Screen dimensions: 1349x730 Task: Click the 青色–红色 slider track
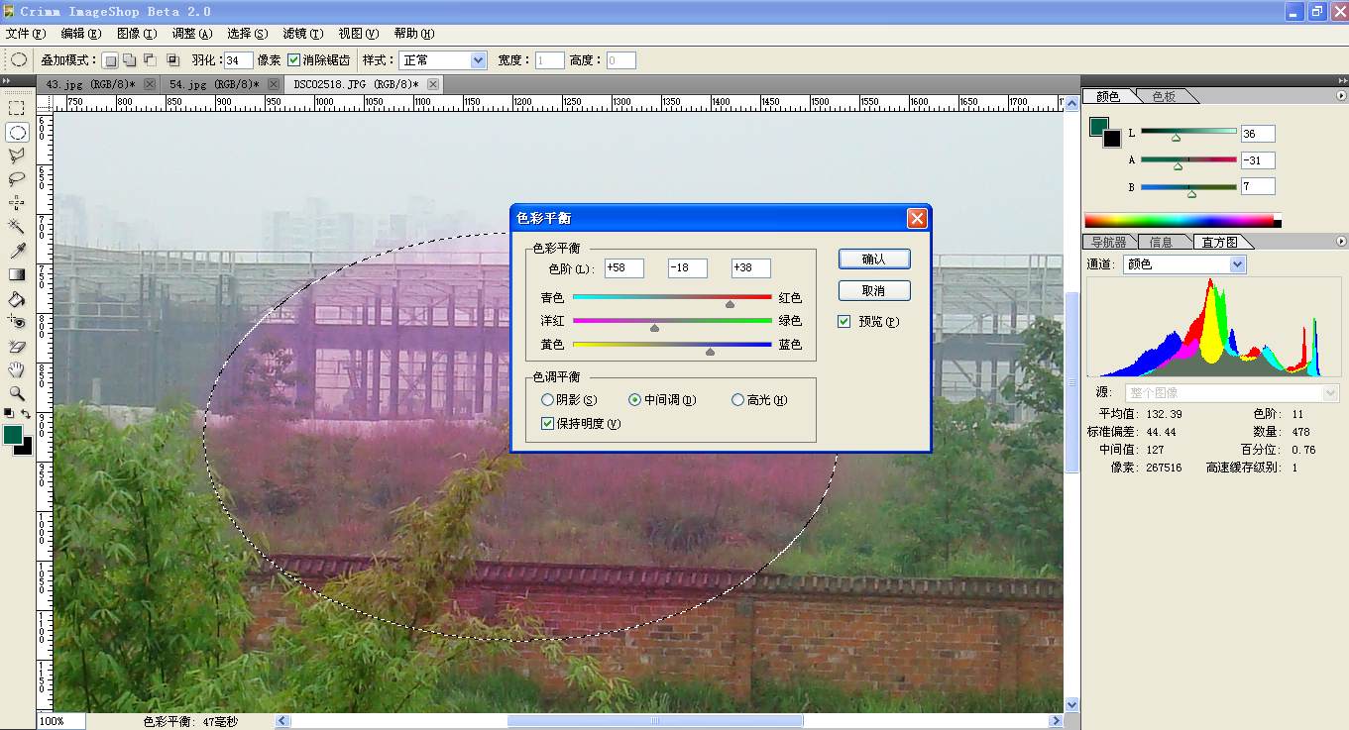click(x=672, y=297)
